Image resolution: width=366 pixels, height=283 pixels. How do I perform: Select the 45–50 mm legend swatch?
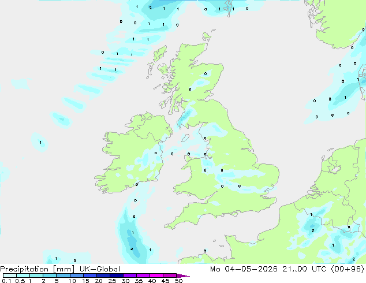pos(170,275)
